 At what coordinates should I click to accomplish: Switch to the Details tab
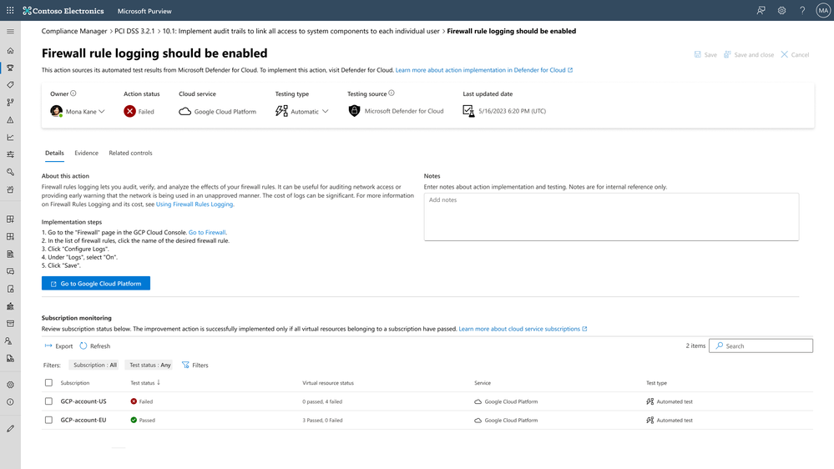pos(54,154)
